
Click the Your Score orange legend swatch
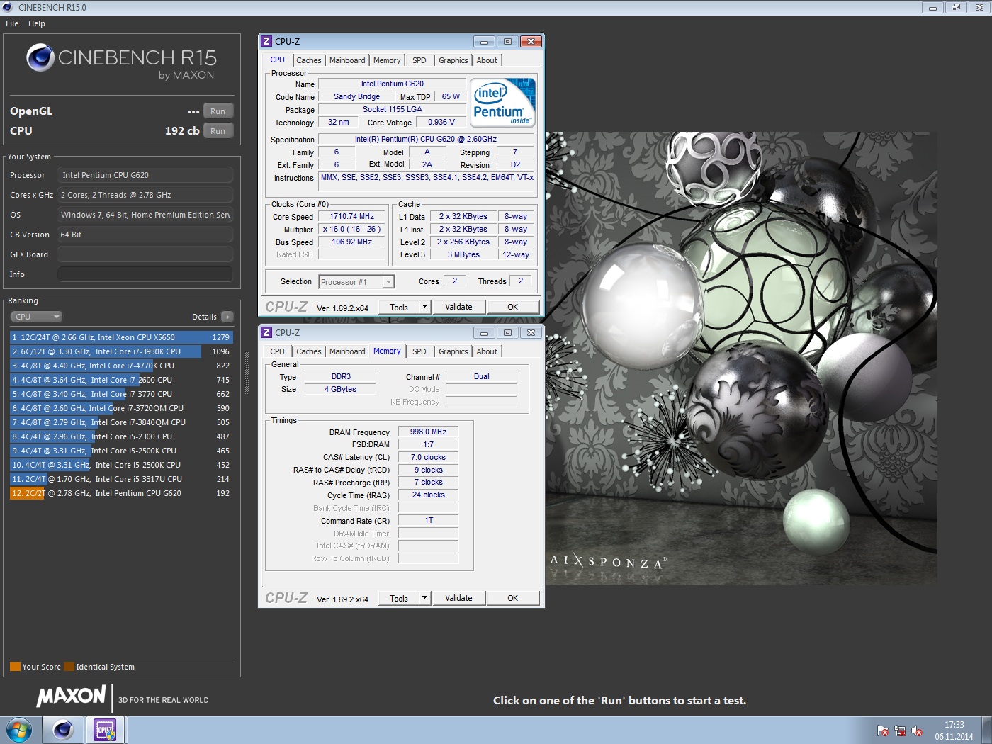[x=15, y=667]
